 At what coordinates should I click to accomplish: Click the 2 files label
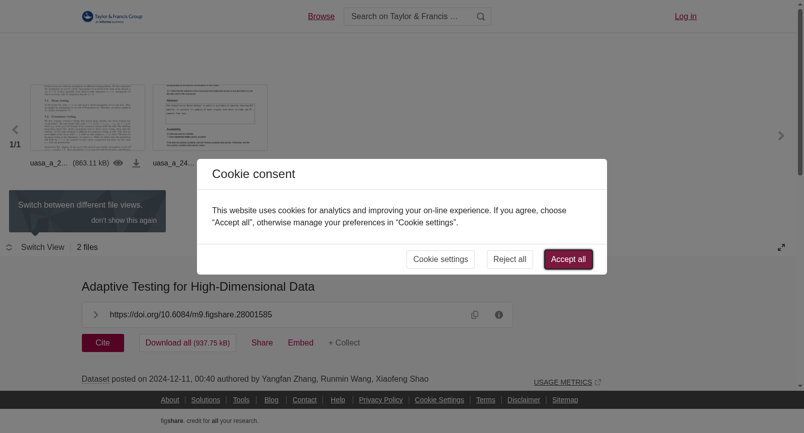pos(87,247)
